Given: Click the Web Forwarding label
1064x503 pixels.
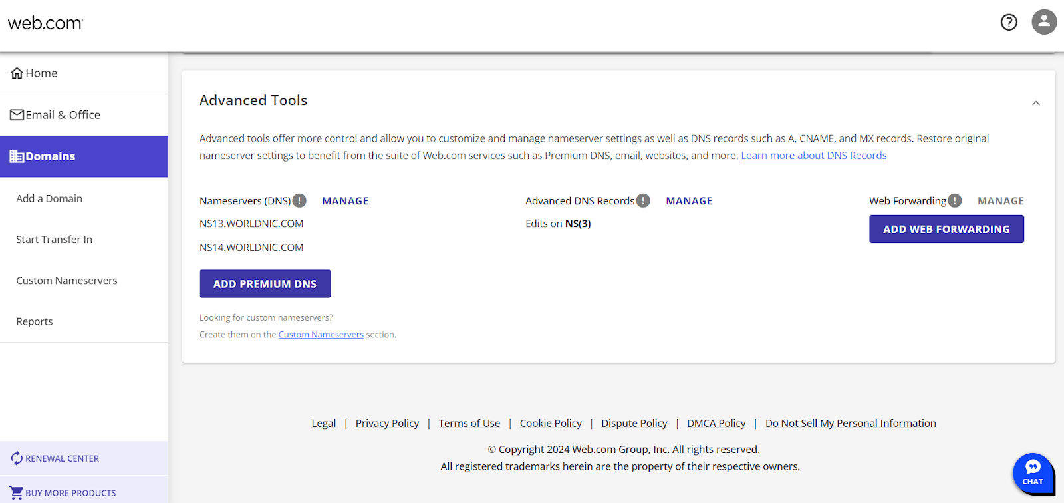Looking at the screenshot, I should click(908, 201).
